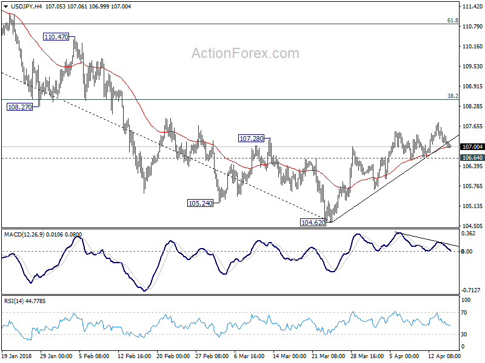Select MACD zero level value 0.00

(466, 252)
